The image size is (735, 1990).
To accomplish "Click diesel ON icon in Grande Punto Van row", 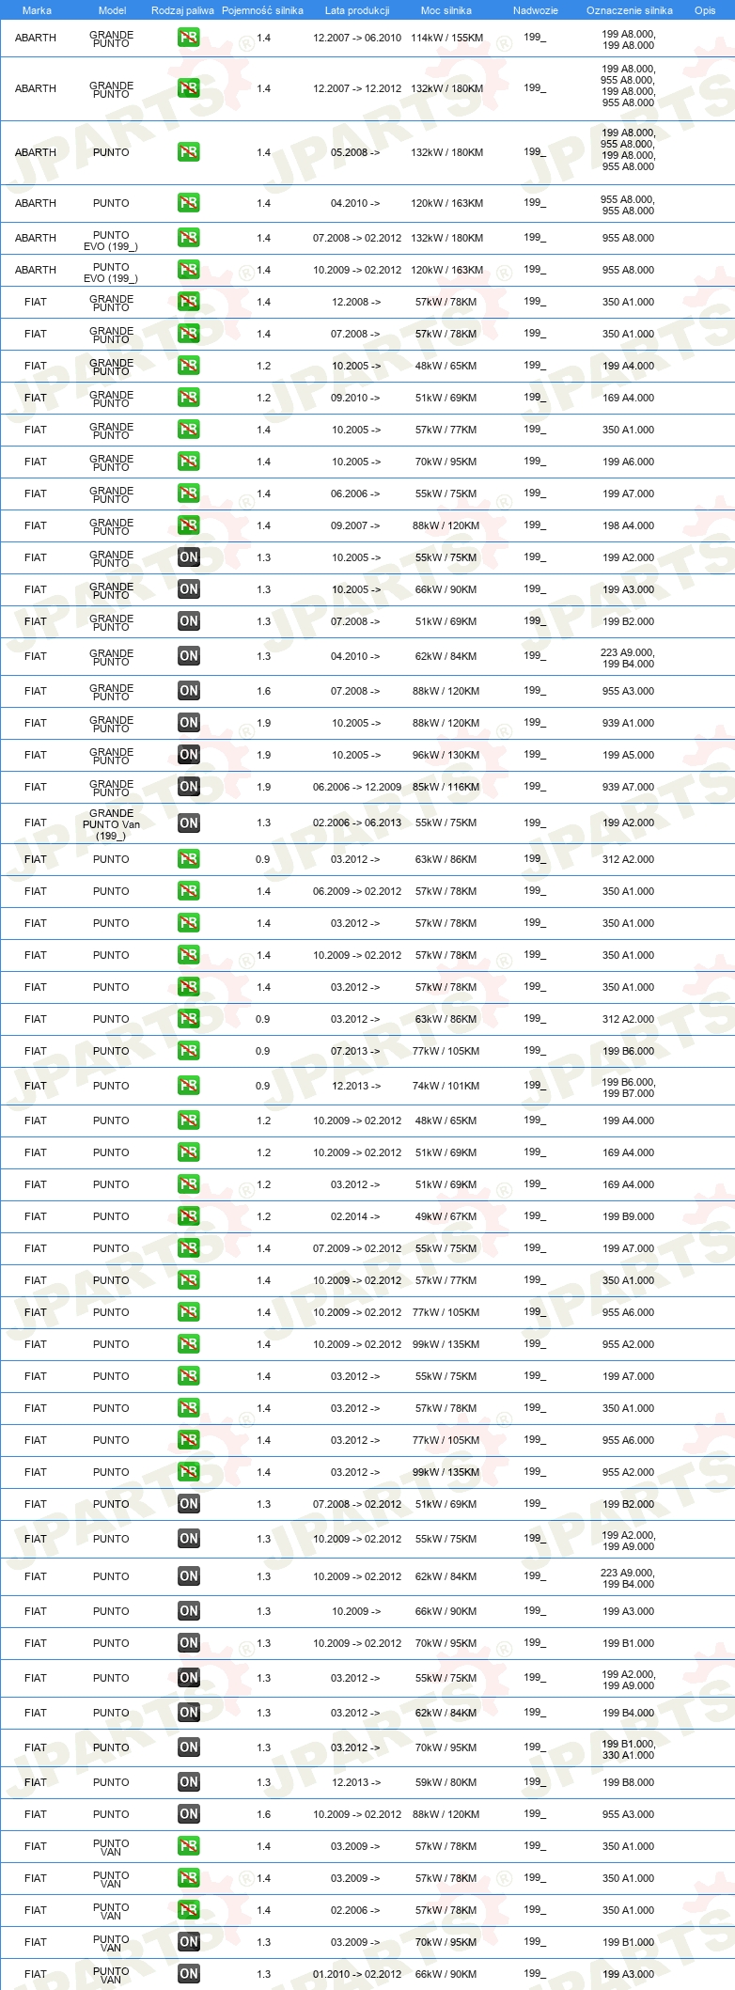I will click(188, 823).
